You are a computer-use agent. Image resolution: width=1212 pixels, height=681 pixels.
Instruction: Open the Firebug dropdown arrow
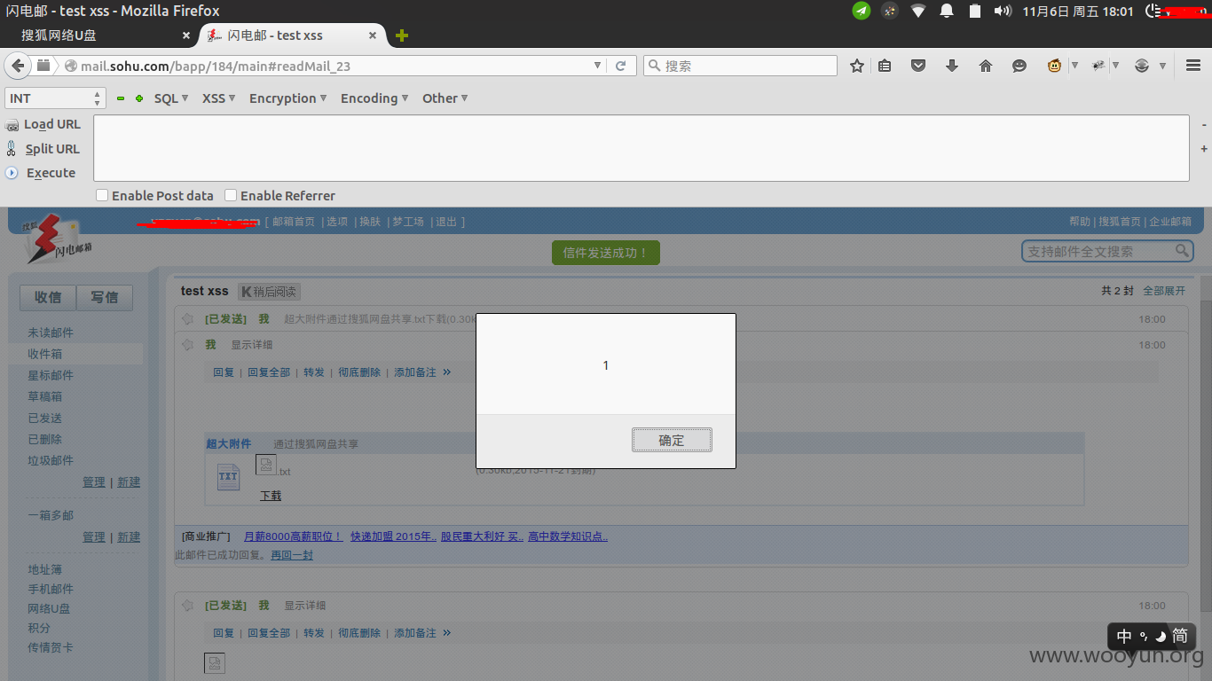1115,66
